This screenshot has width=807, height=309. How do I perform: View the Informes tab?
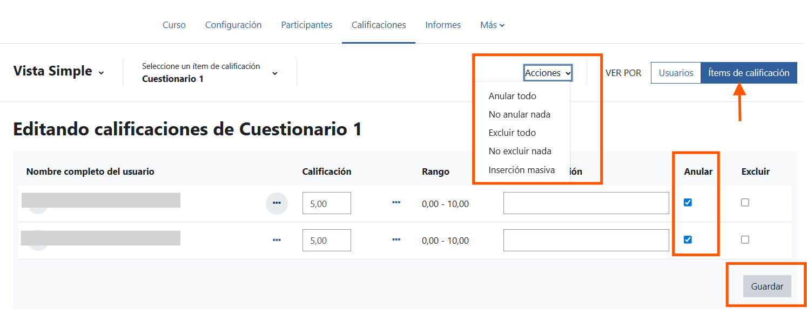click(443, 25)
